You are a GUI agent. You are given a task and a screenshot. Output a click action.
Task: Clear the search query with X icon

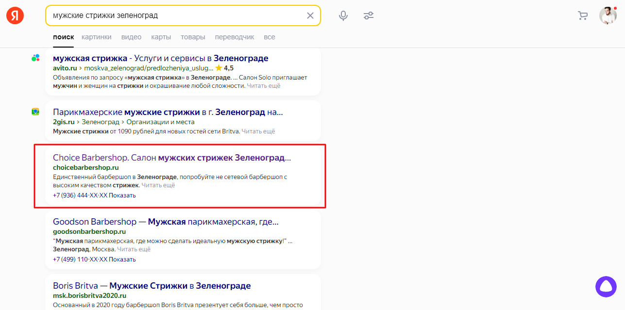[310, 16]
